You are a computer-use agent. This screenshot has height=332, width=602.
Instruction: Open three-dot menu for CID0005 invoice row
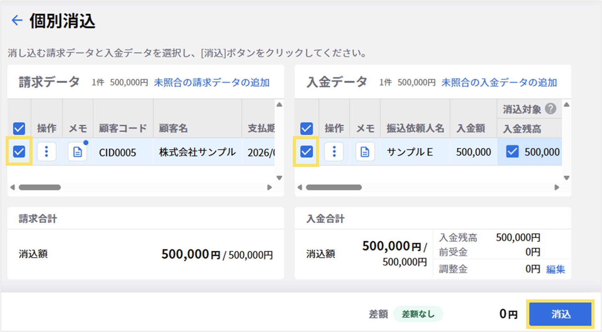[47, 152]
